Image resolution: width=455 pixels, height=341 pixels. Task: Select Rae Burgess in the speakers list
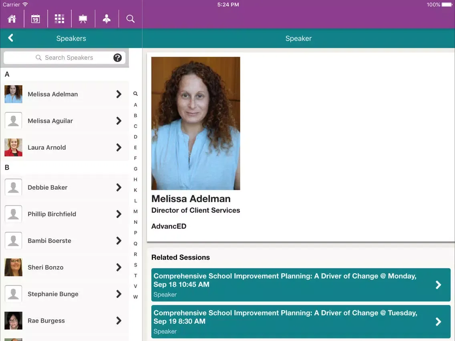pyautogui.click(x=64, y=321)
